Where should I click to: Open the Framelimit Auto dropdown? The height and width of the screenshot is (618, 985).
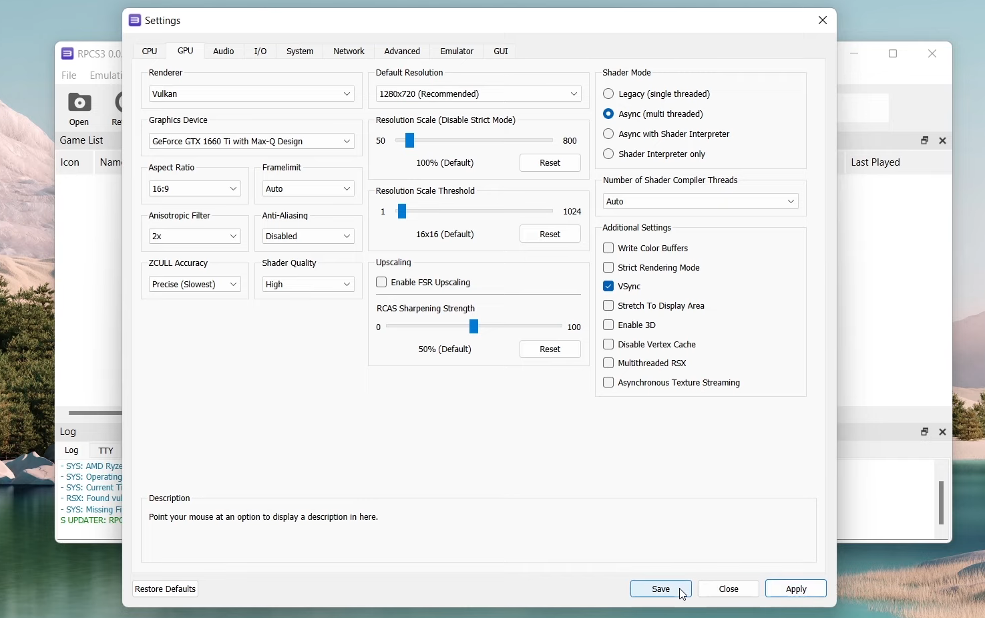coord(309,189)
